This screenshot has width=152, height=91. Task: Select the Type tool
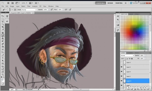click(x=3, y=58)
